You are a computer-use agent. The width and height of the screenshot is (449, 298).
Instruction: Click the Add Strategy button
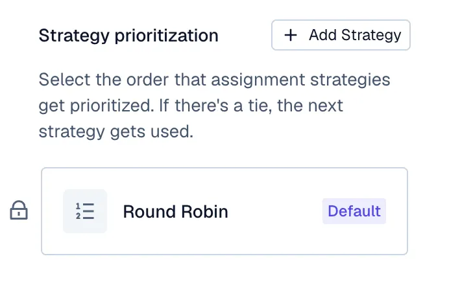pos(341,35)
